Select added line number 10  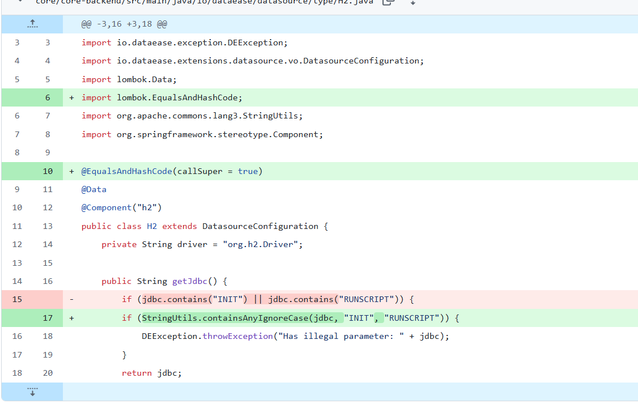coord(48,171)
